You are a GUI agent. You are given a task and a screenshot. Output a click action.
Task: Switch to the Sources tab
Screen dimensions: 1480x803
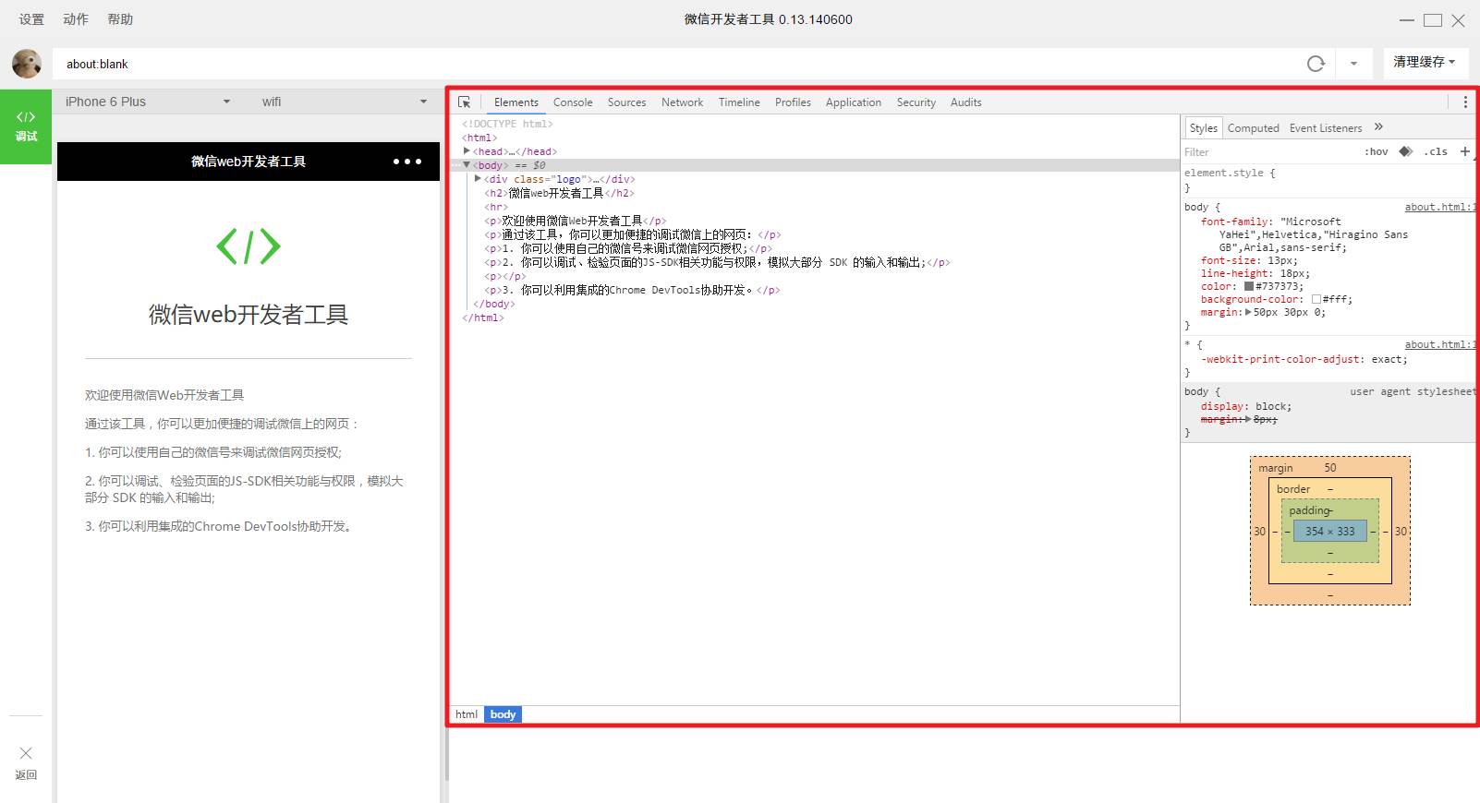tap(626, 102)
